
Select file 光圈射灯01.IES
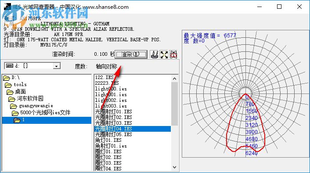(113, 112)
